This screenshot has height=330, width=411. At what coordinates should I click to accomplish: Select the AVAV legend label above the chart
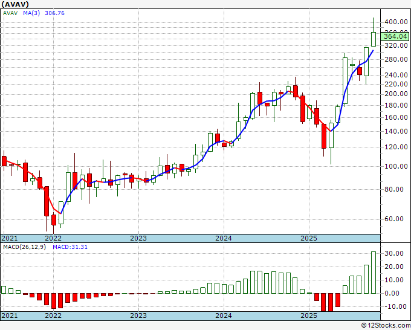coord(11,16)
